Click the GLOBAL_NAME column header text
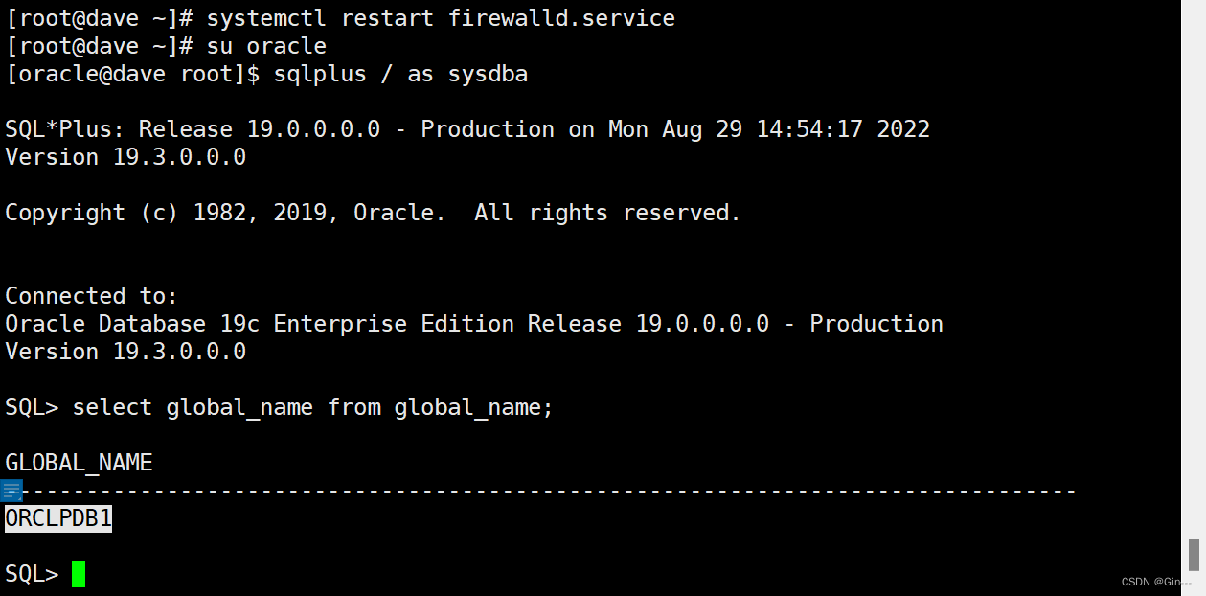Screen dimensions: 1206x596 (x=79, y=463)
